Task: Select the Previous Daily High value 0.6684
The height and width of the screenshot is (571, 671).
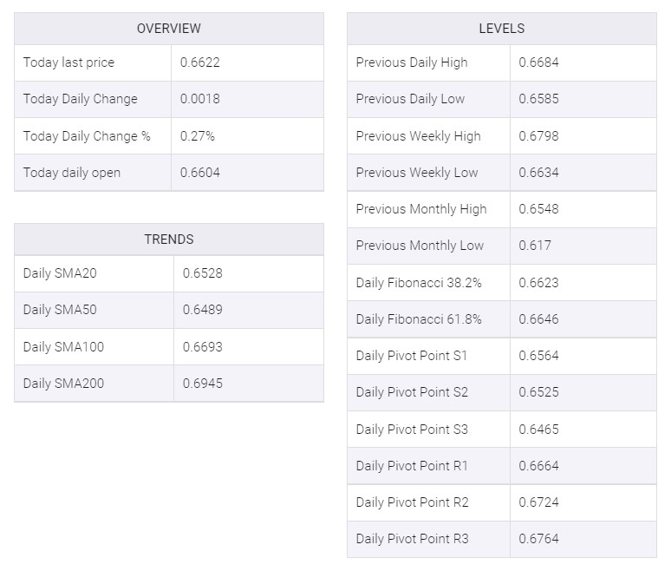Action: 538,62
